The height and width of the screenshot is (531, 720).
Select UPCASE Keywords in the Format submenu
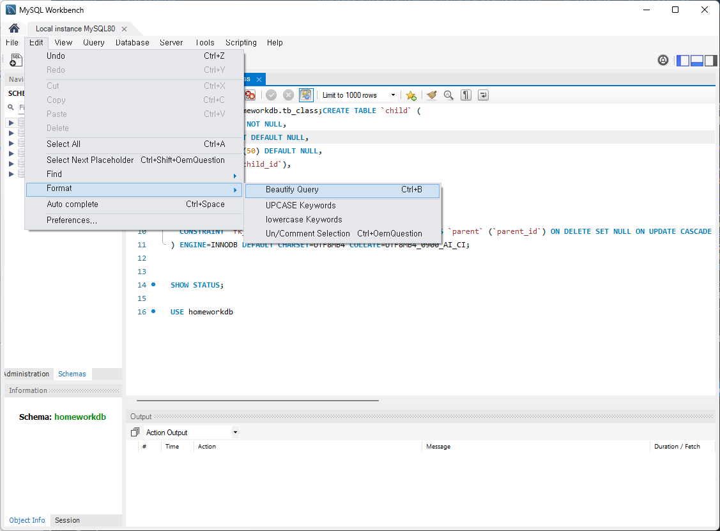[x=342, y=205]
